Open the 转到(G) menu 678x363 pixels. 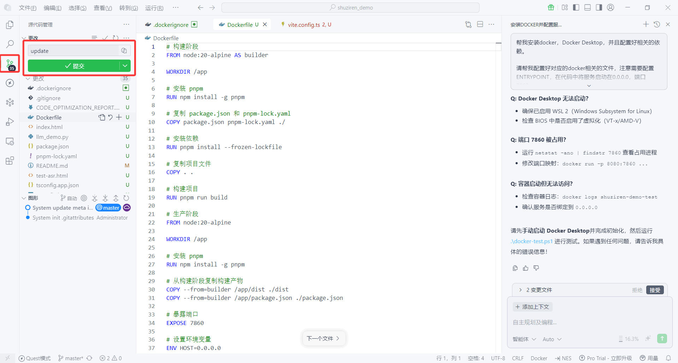click(x=129, y=8)
